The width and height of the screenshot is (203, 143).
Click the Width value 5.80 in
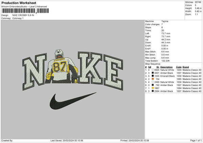click(x=198, y=11)
